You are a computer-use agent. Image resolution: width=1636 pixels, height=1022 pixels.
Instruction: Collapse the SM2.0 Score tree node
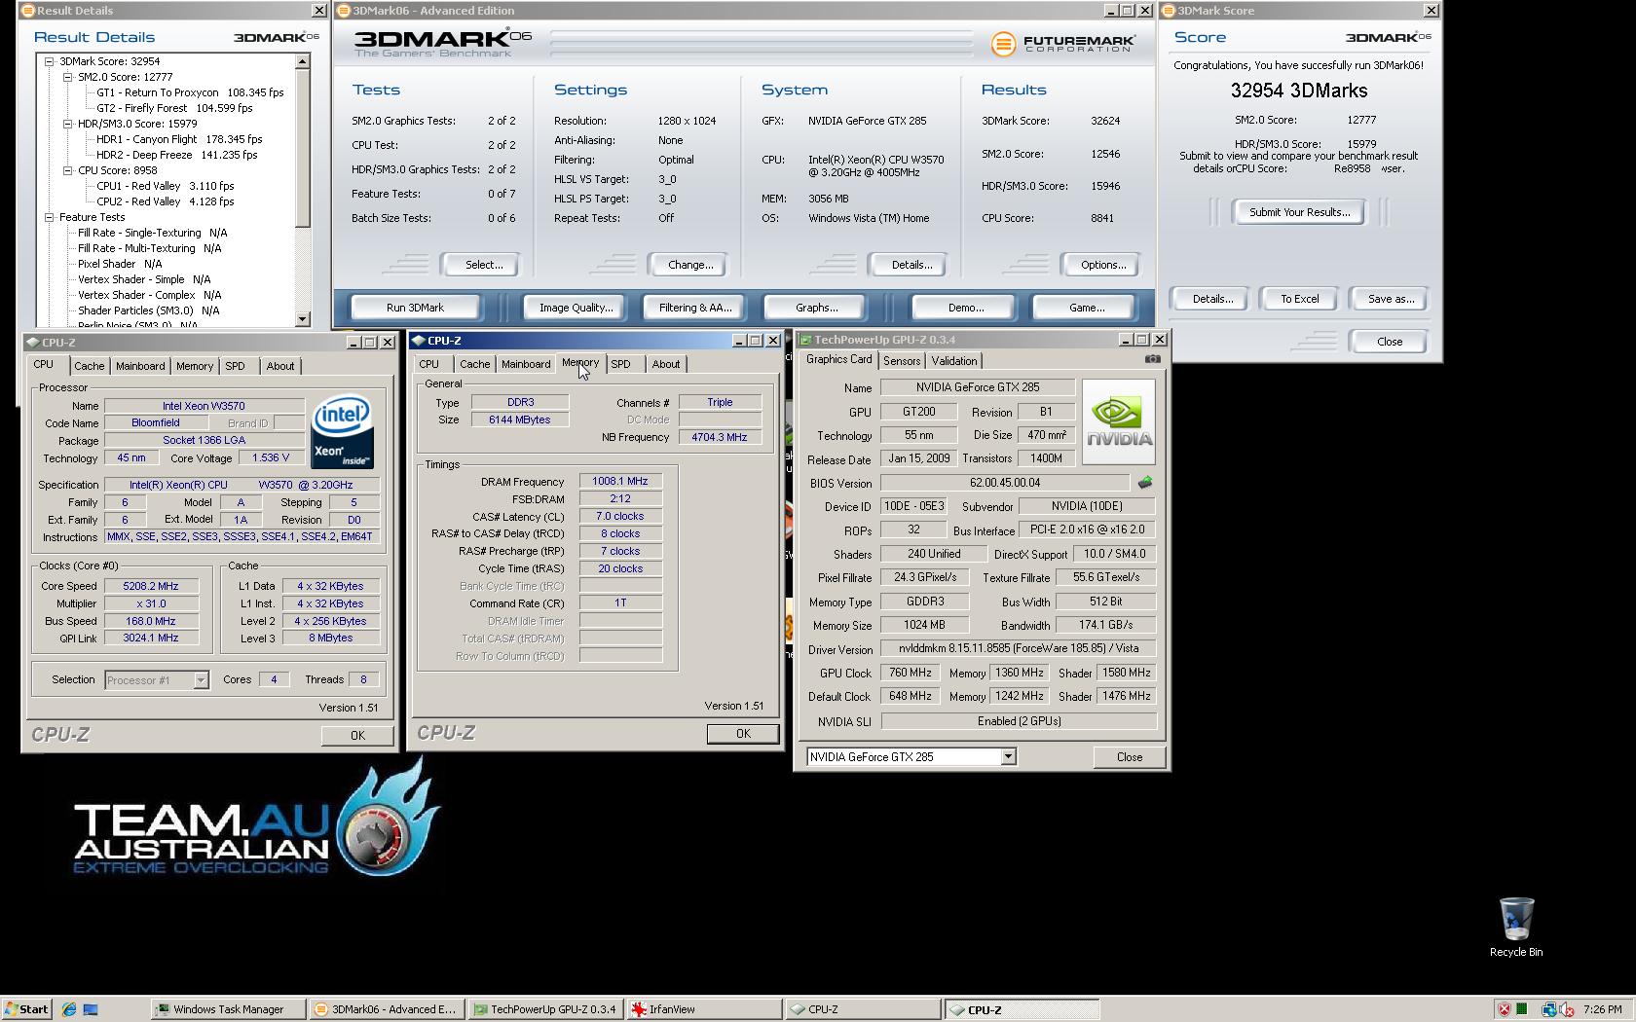tap(67, 77)
